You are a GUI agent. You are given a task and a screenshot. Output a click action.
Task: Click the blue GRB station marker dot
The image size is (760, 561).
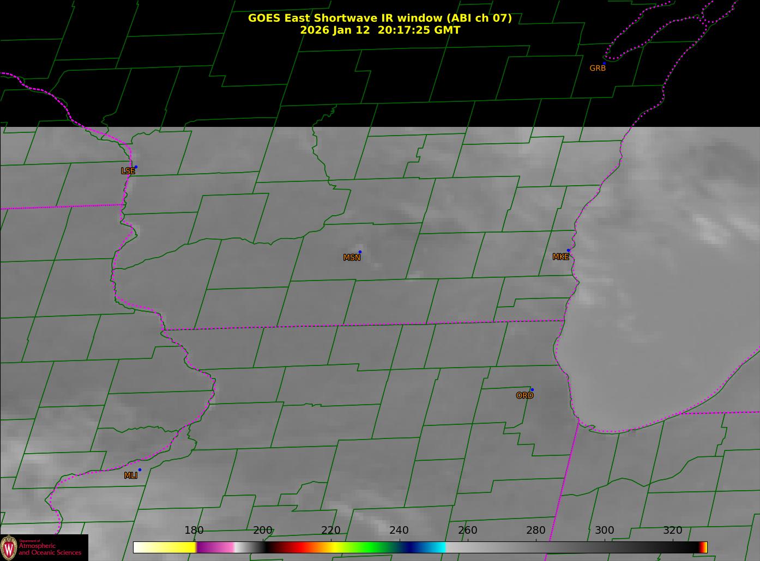pyautogui.click(x=604, y=63)
